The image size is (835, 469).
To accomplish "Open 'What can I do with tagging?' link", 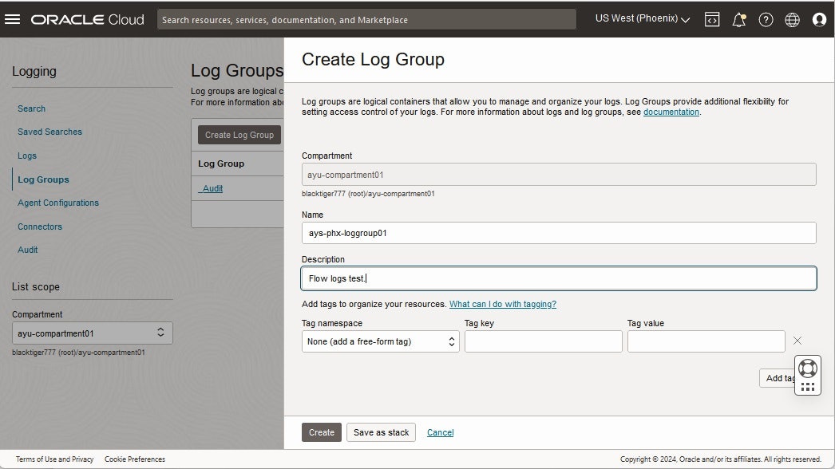I will 503,304.
